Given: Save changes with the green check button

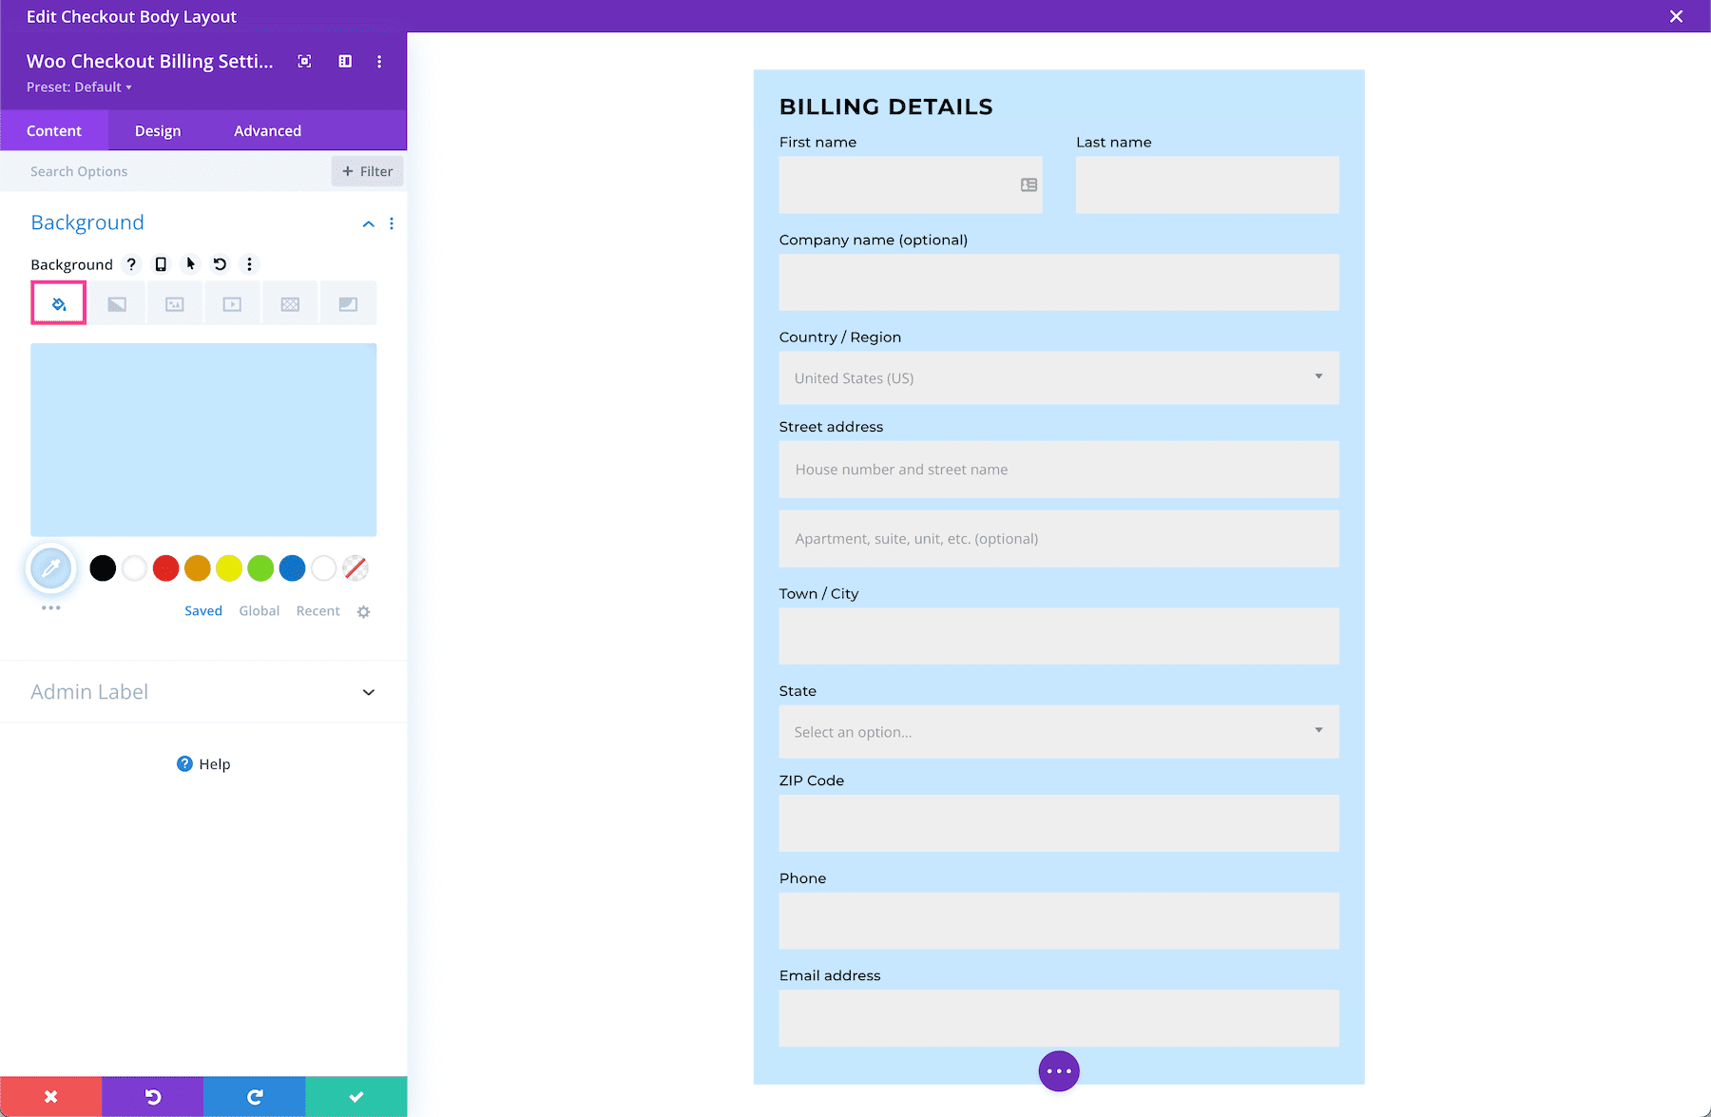Looking at the screenshot, I should click(355, 1096).
